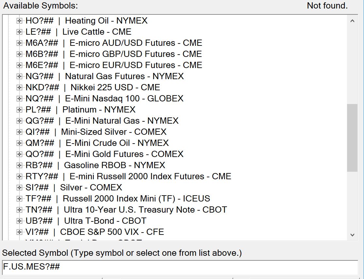Screen dimensions: 364x279
Task: Click the Selected Symbol text field
Action: coord(180,267)
